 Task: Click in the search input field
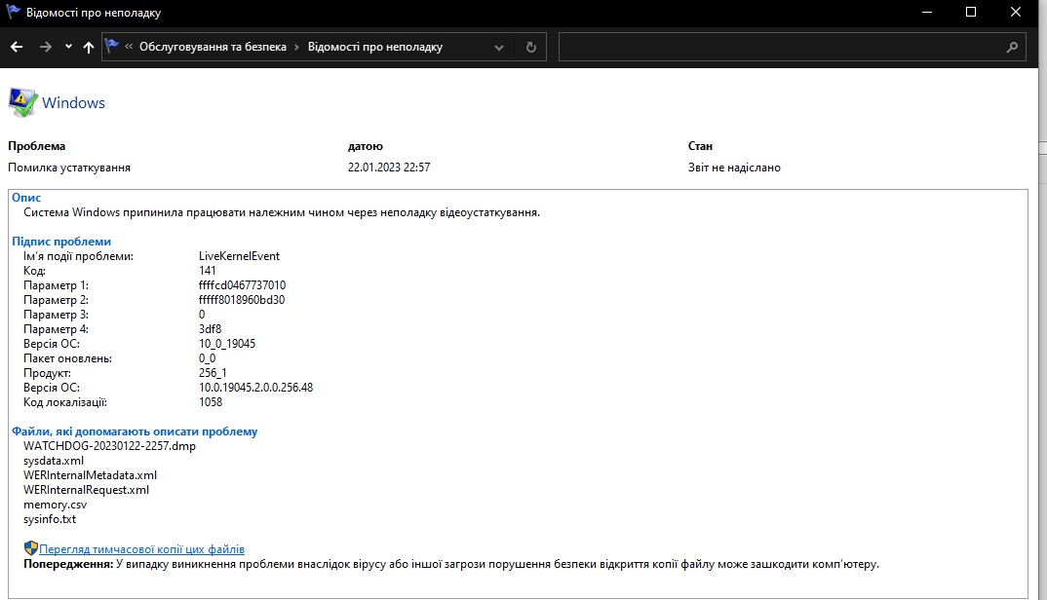[780, 47]
